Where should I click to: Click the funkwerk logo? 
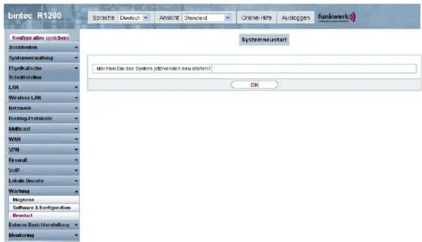[x=336, y=17]
